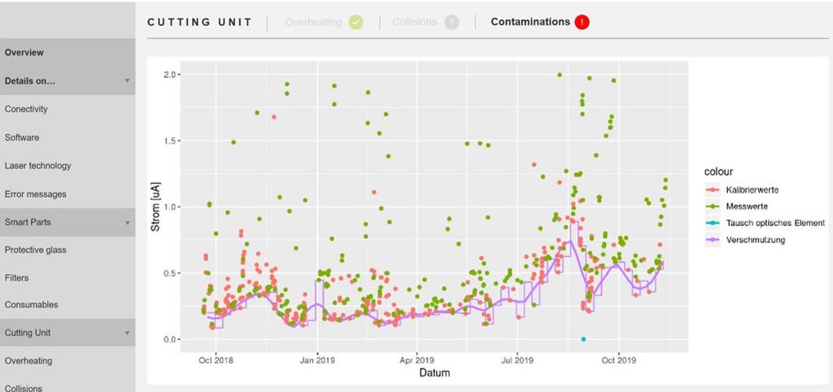Image resolution: width=833 pixels, height=392 pixels.
Task: Switch to the Collisions tab
Action: 414,22
